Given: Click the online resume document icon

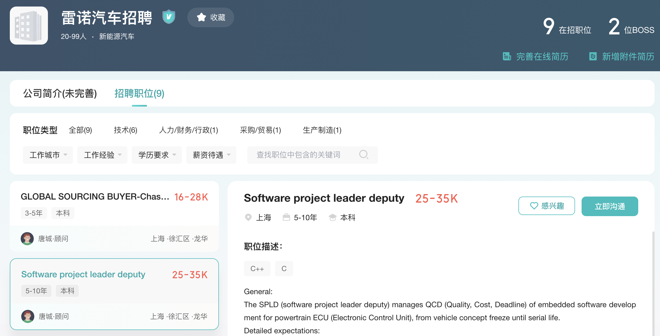Looking at the screenshot, I should click(506, 56).
